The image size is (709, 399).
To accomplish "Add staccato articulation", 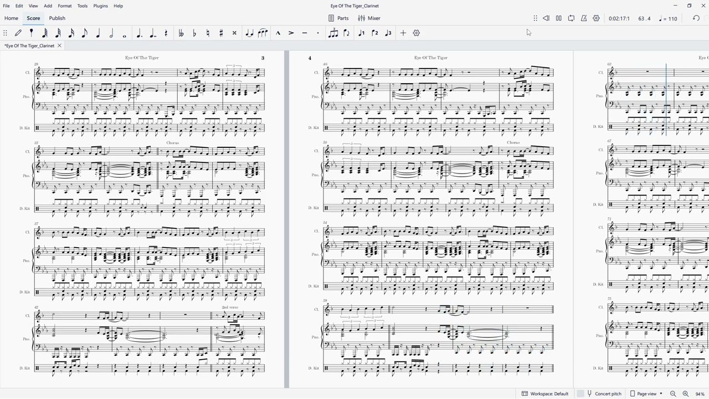I will (318, 33).
